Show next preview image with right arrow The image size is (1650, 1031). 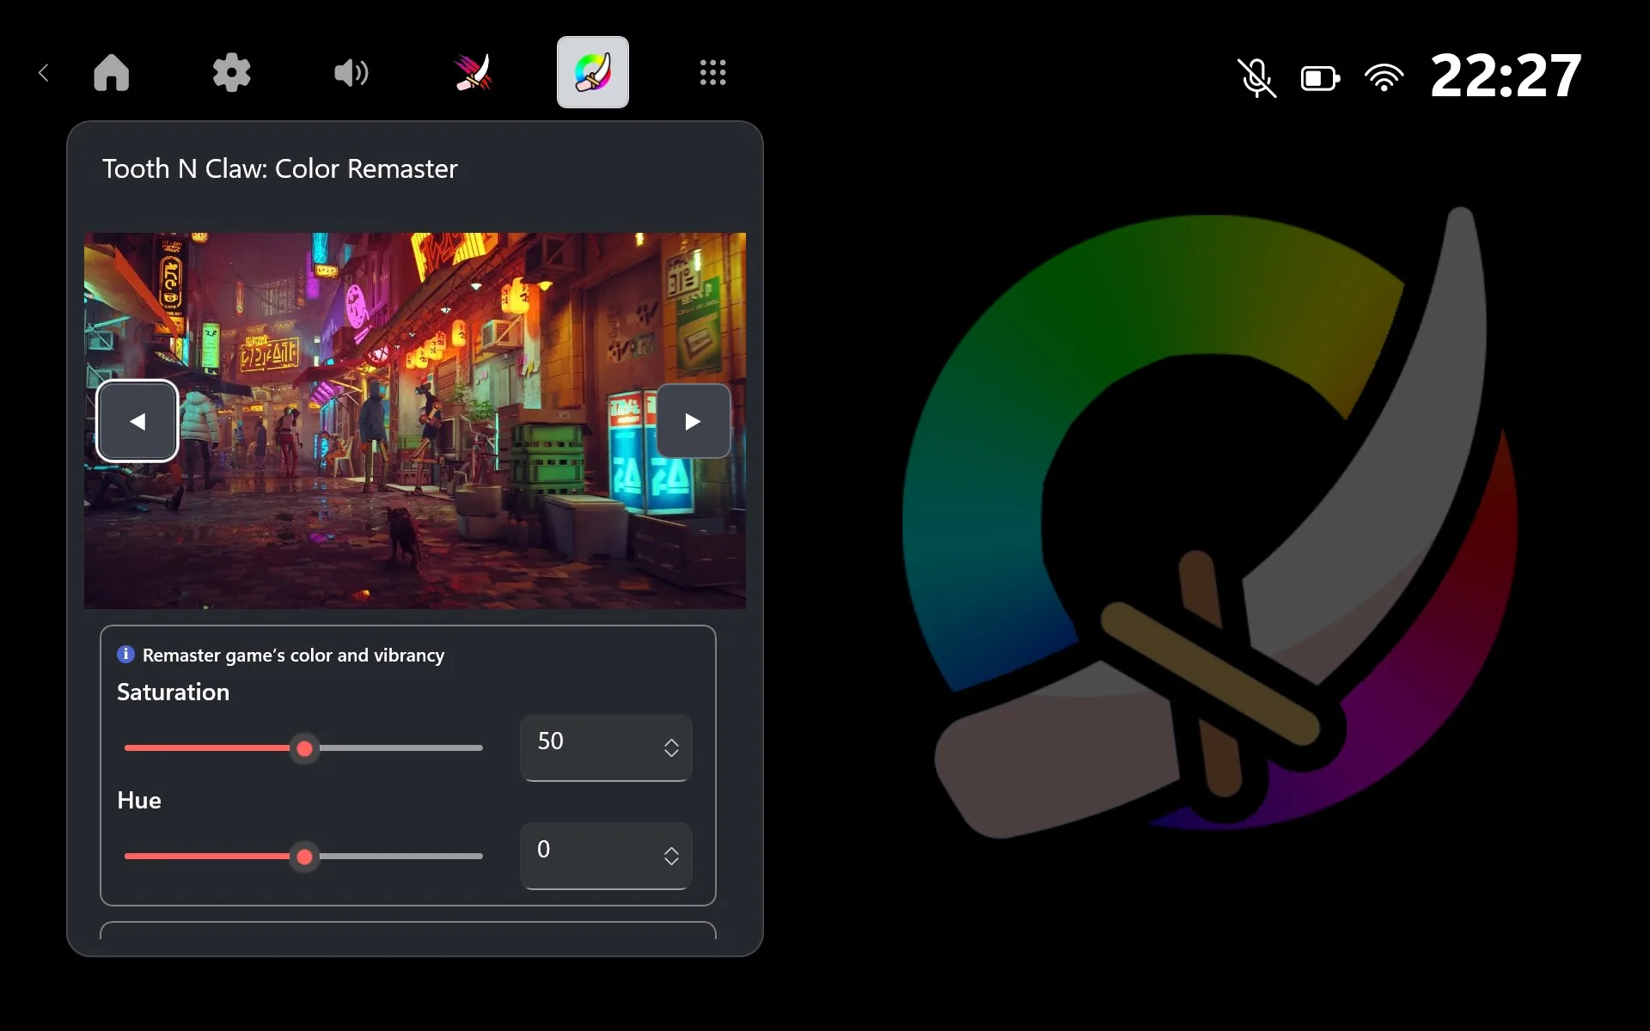coord(693,421)
